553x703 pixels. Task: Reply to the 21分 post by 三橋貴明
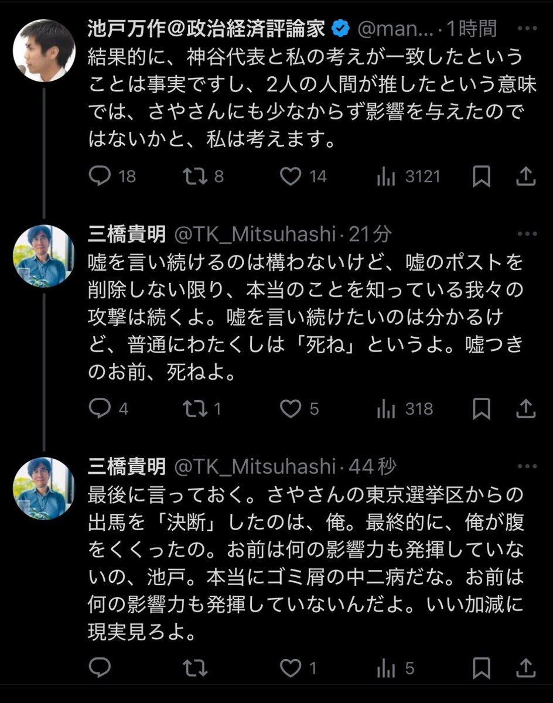(100, 408)
